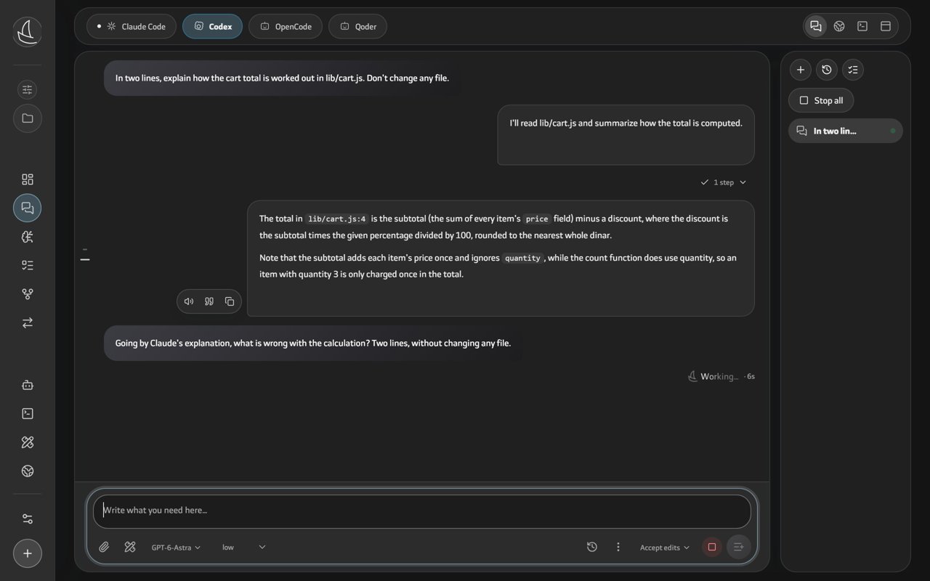
Task: Read the response aloud with speaker icon
Action: pos(189,301)
